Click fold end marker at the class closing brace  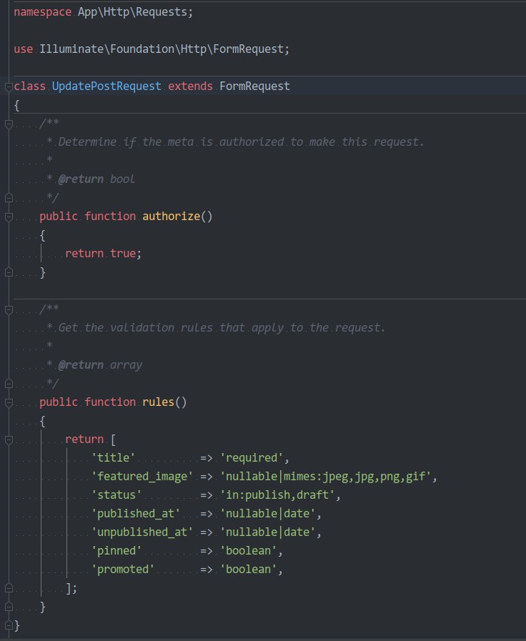coord(9,625)
